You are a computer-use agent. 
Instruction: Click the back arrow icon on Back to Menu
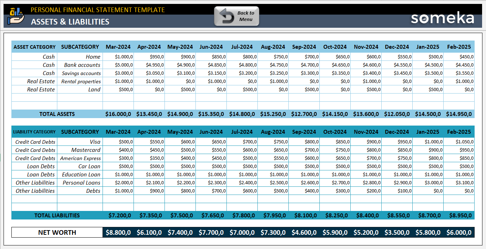pos(227,15)
